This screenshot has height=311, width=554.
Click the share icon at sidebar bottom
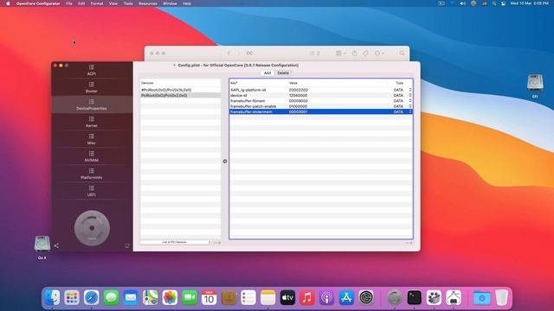(x=56, y=245)
